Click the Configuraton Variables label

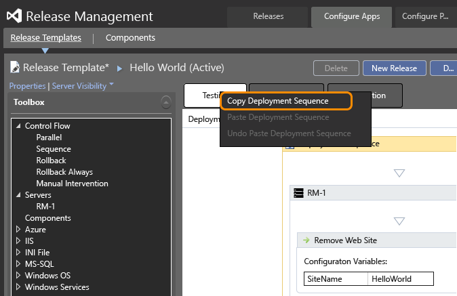345,261
